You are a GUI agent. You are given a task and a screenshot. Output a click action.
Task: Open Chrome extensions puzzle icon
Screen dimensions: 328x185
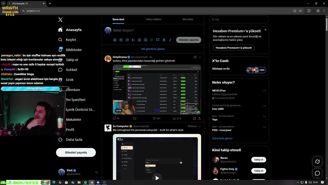pos(309,11)
